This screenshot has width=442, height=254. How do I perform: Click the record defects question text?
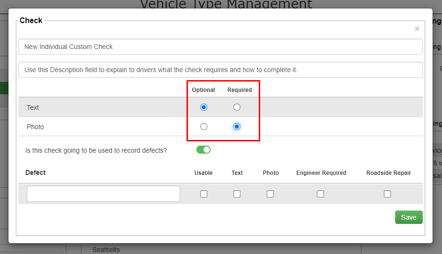pyautogui.click(x=96, y=150)
